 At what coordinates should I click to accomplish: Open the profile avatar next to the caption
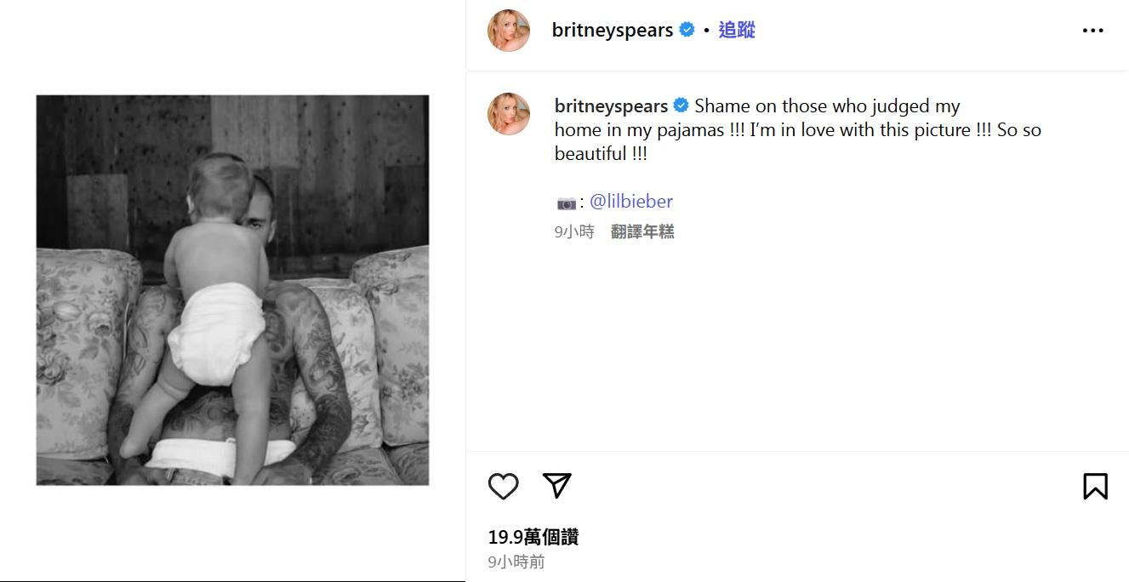coord(509,114)
